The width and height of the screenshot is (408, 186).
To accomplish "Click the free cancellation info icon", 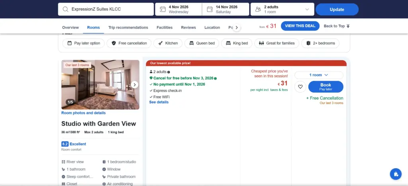I will pos(216,78).
